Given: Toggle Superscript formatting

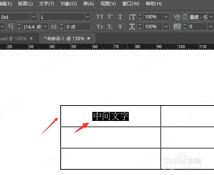Looking at the screenshot, I should pos(110,17).
